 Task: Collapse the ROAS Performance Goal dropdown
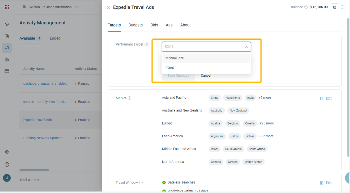[246, 47]
